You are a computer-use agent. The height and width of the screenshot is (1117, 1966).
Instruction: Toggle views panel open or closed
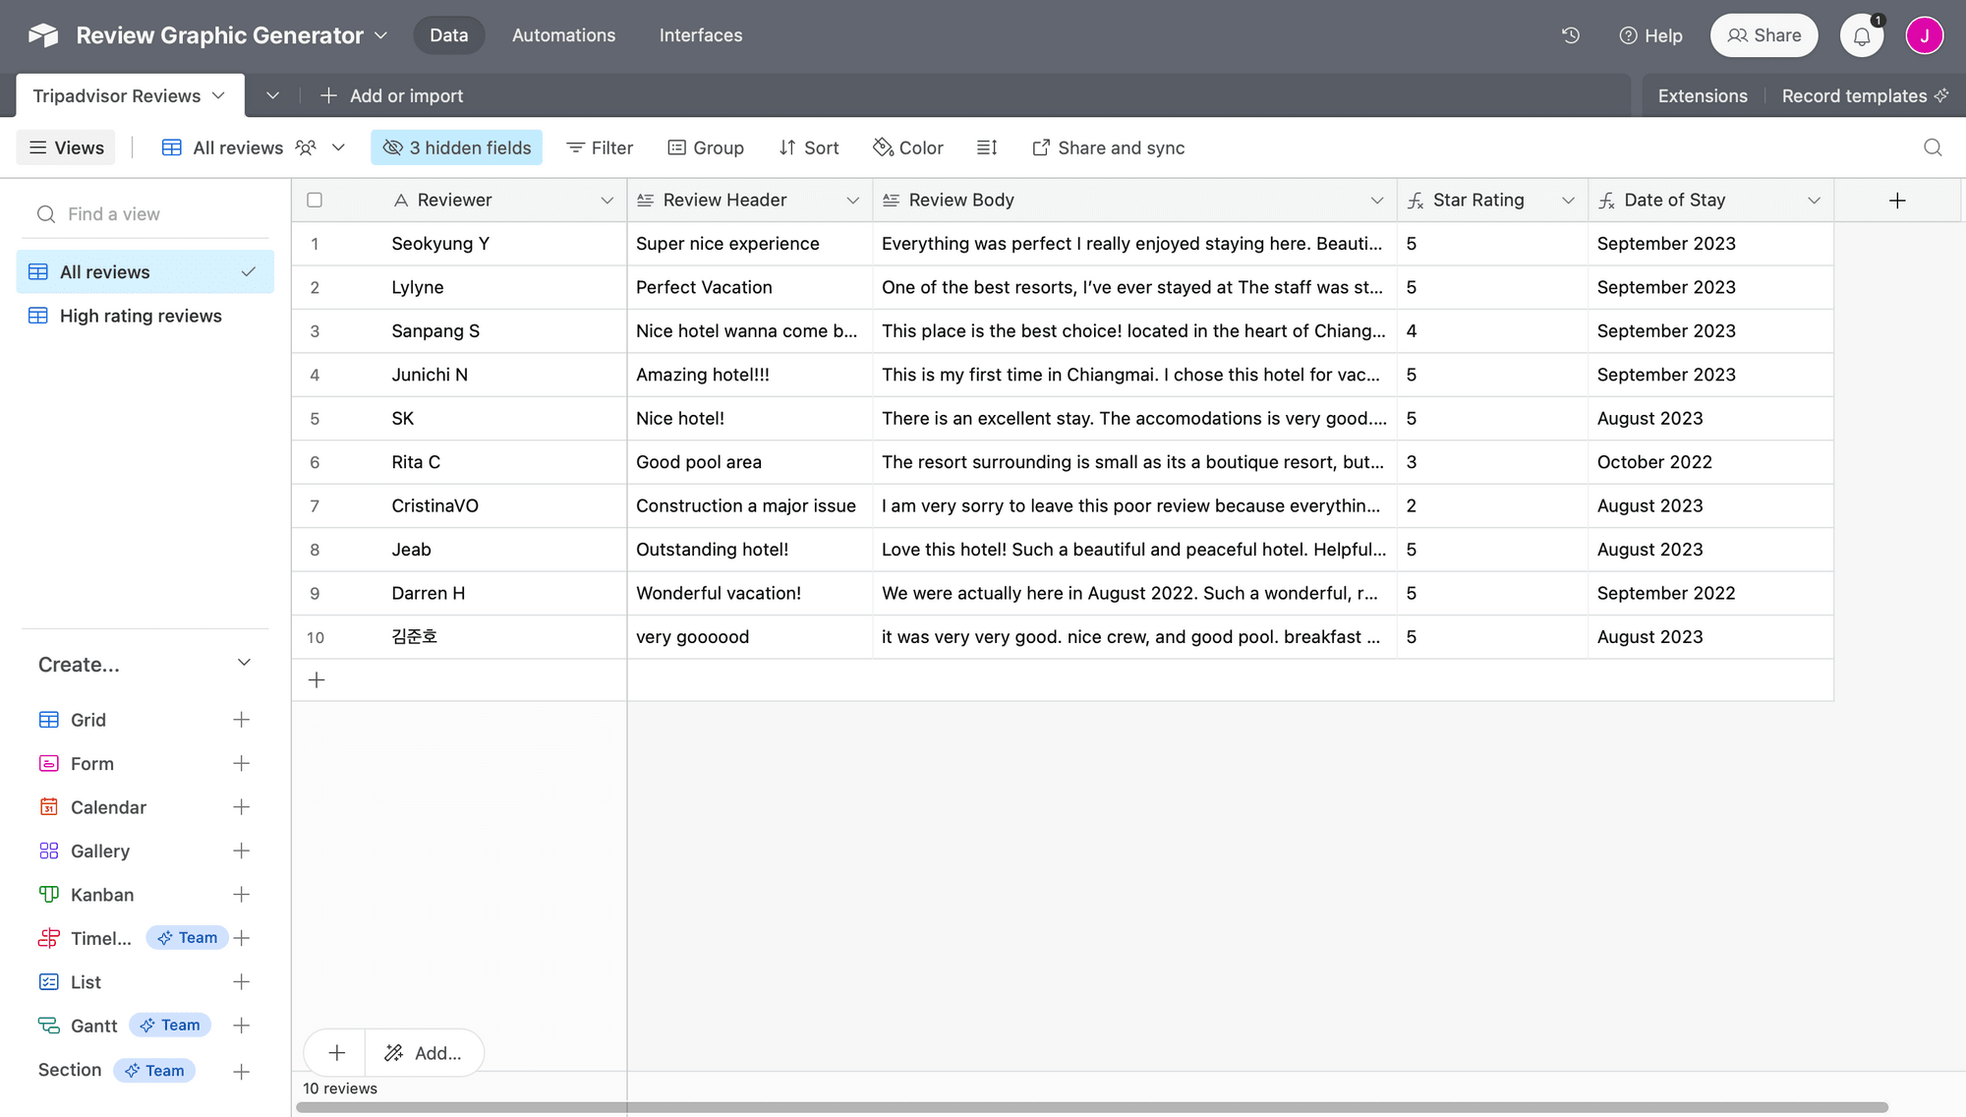click(65, 147)
